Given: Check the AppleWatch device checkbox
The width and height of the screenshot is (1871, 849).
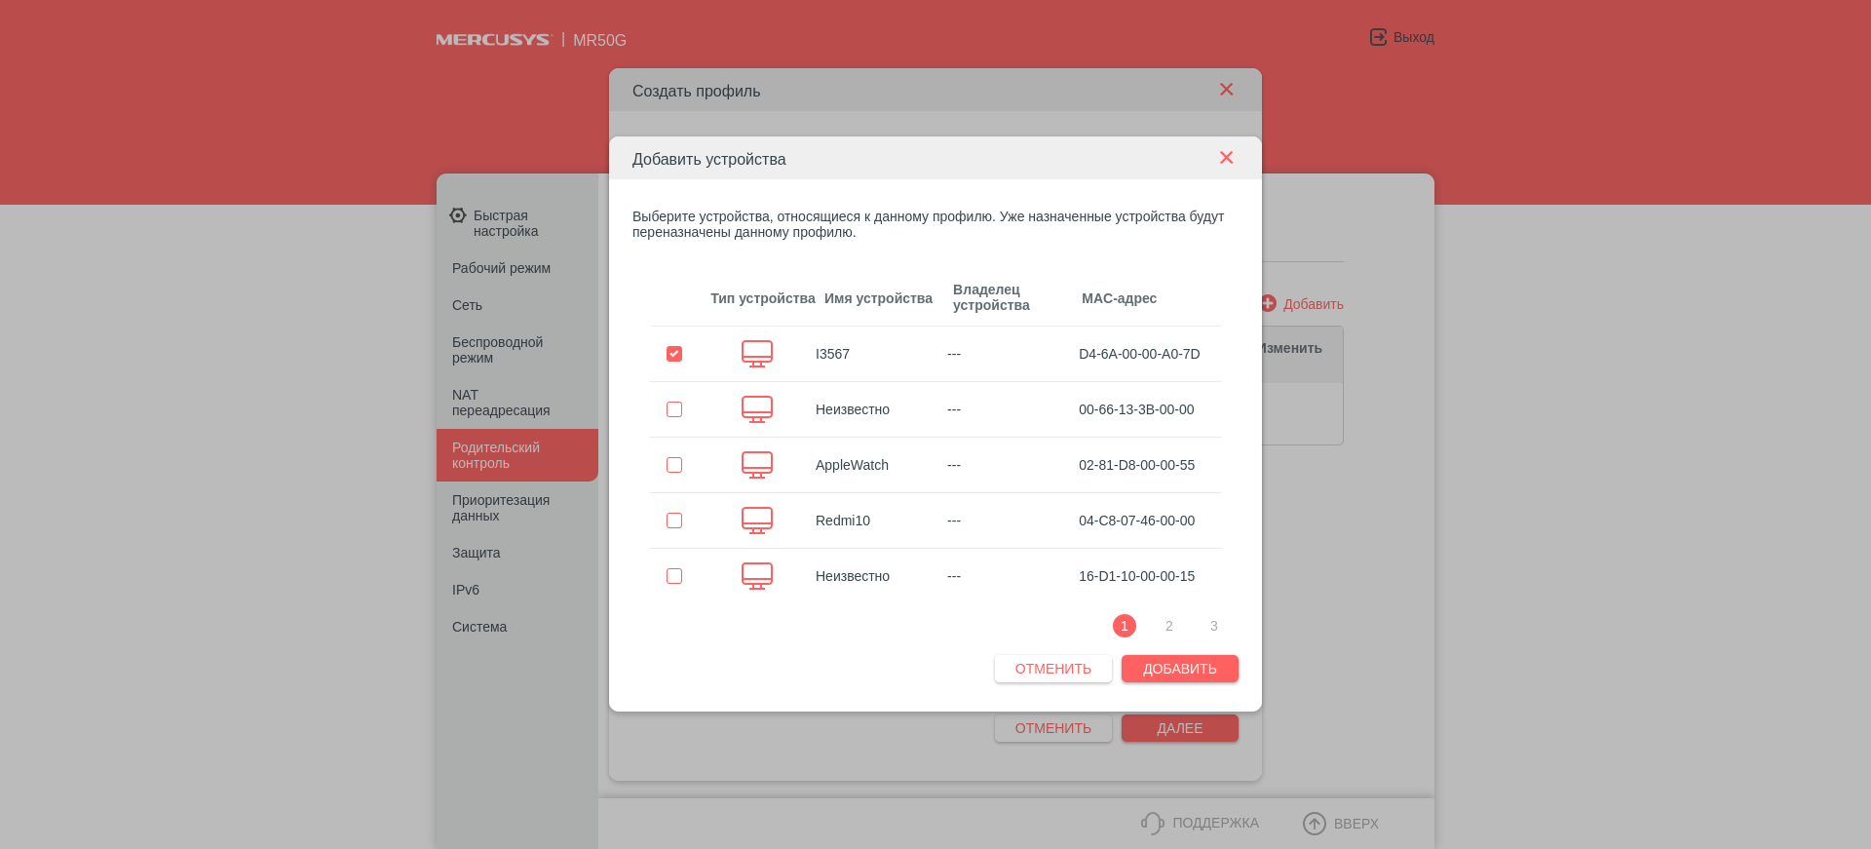Looking at the screenshot, I should tap(674, 465).
